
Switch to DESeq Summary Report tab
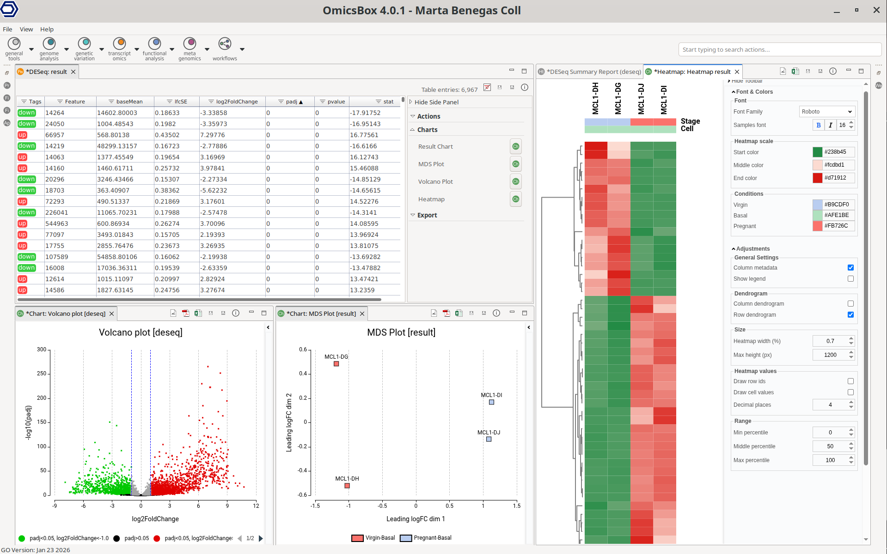(x=593, y=72)
